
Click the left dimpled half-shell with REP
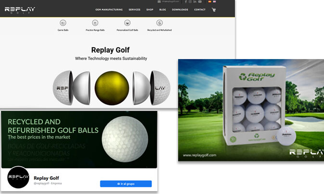pyautogui.click(x=63, y=88)
